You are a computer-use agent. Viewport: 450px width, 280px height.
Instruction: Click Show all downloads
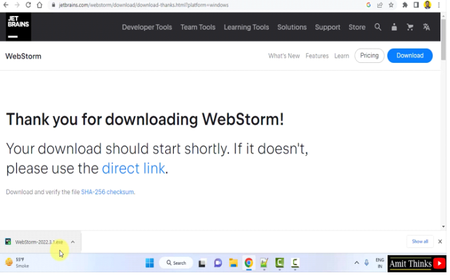coord(420,241)
